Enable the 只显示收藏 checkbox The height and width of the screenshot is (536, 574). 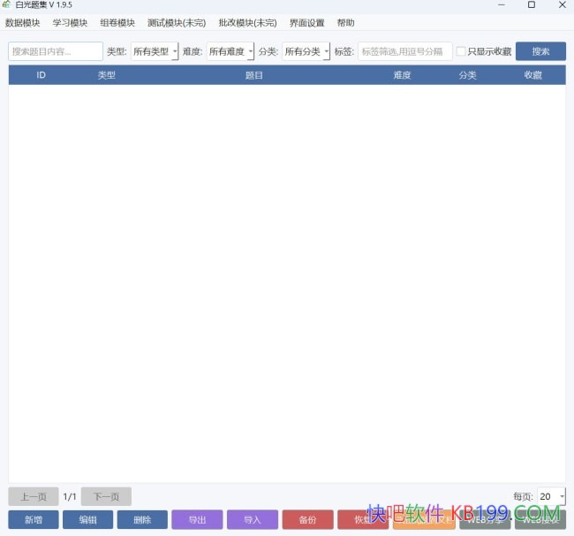coord(461,51)
